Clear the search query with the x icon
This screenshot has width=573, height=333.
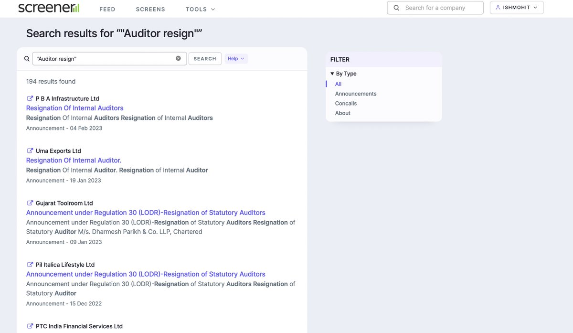[x=178, y=58]
